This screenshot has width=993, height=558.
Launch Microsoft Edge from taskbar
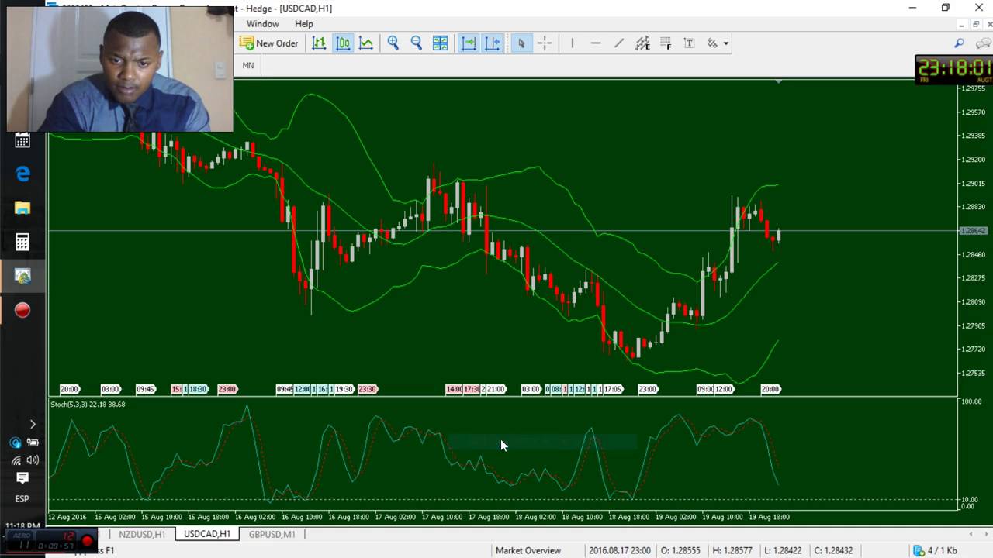[22, 174]
